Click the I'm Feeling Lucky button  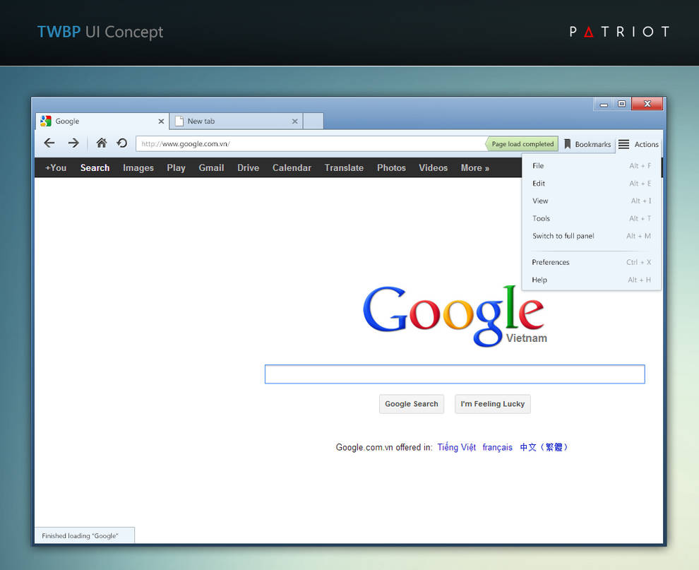click(493, 404)
